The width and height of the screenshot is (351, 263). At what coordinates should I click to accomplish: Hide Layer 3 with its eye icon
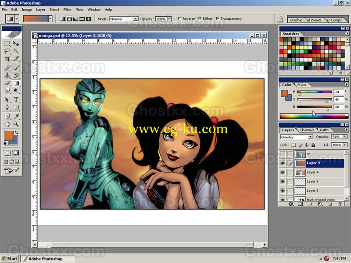(x=283, y=181)
